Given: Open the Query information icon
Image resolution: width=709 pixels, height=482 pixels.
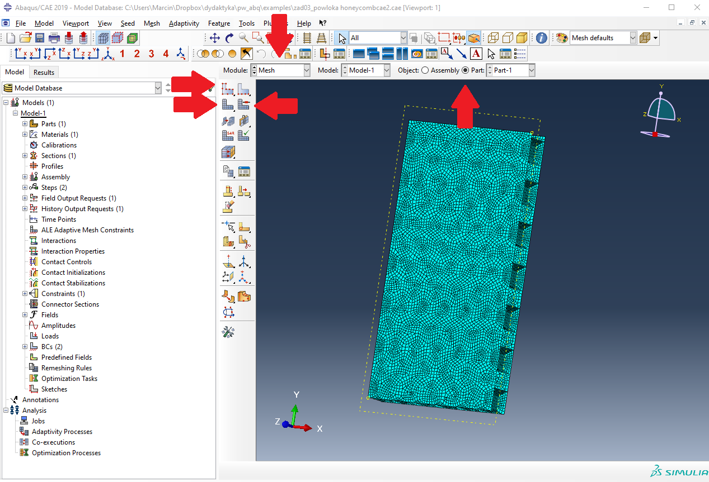Looking at the screenshot, I should (x=541, y=38).
